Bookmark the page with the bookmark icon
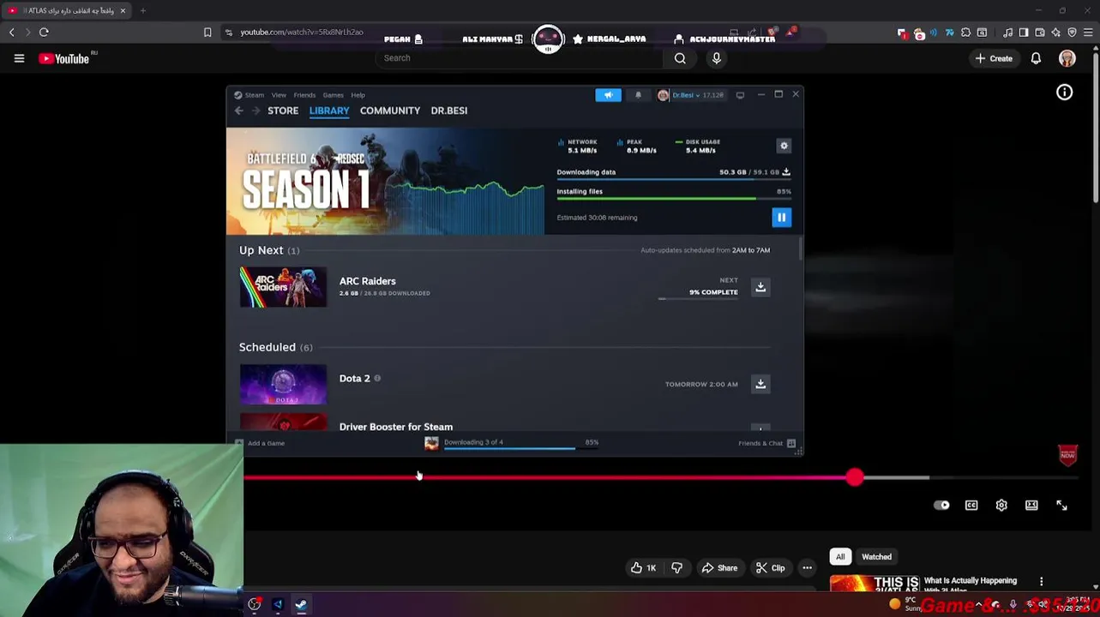Image resolution: width=1100 pixels, height=617 pixels. [x=207, y=33]
